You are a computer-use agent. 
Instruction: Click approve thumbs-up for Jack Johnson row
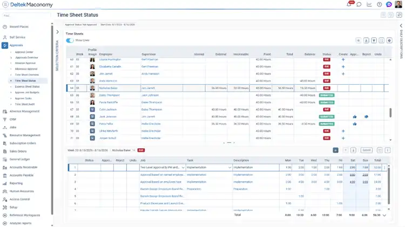tap(355, 117)
